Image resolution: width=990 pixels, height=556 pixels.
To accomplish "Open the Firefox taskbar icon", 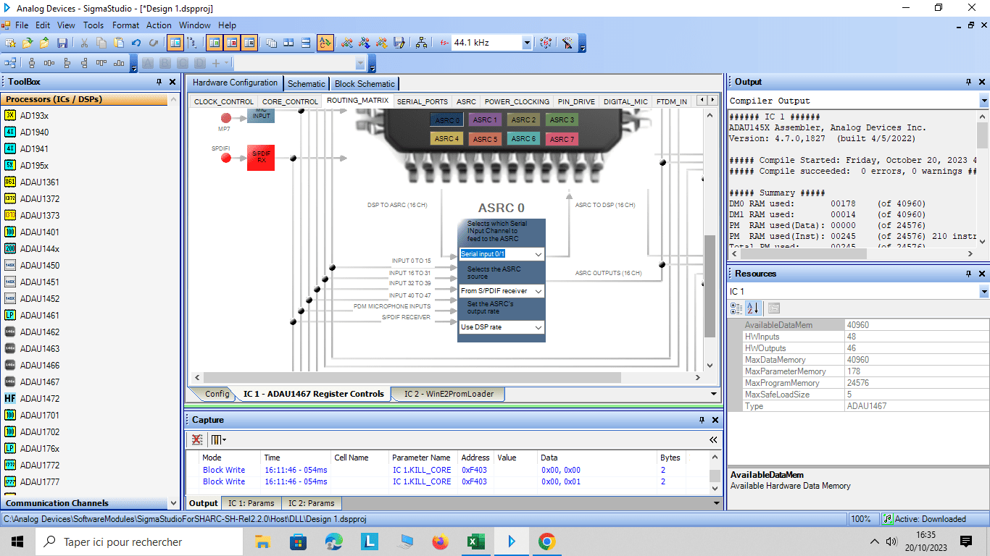I will [x=440, y=542].
